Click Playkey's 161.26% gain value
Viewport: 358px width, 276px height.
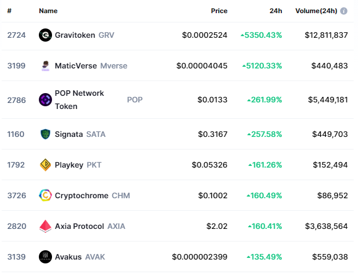pos(265,165)
